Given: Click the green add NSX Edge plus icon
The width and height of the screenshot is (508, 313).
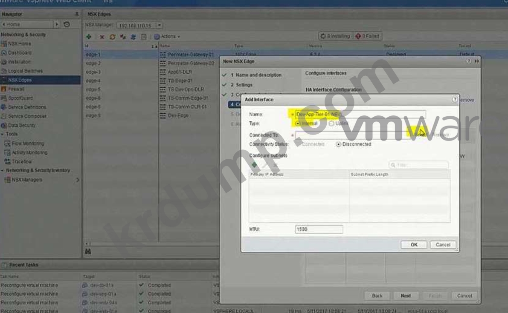Looking at the screenshot, I should click(89, 37).
